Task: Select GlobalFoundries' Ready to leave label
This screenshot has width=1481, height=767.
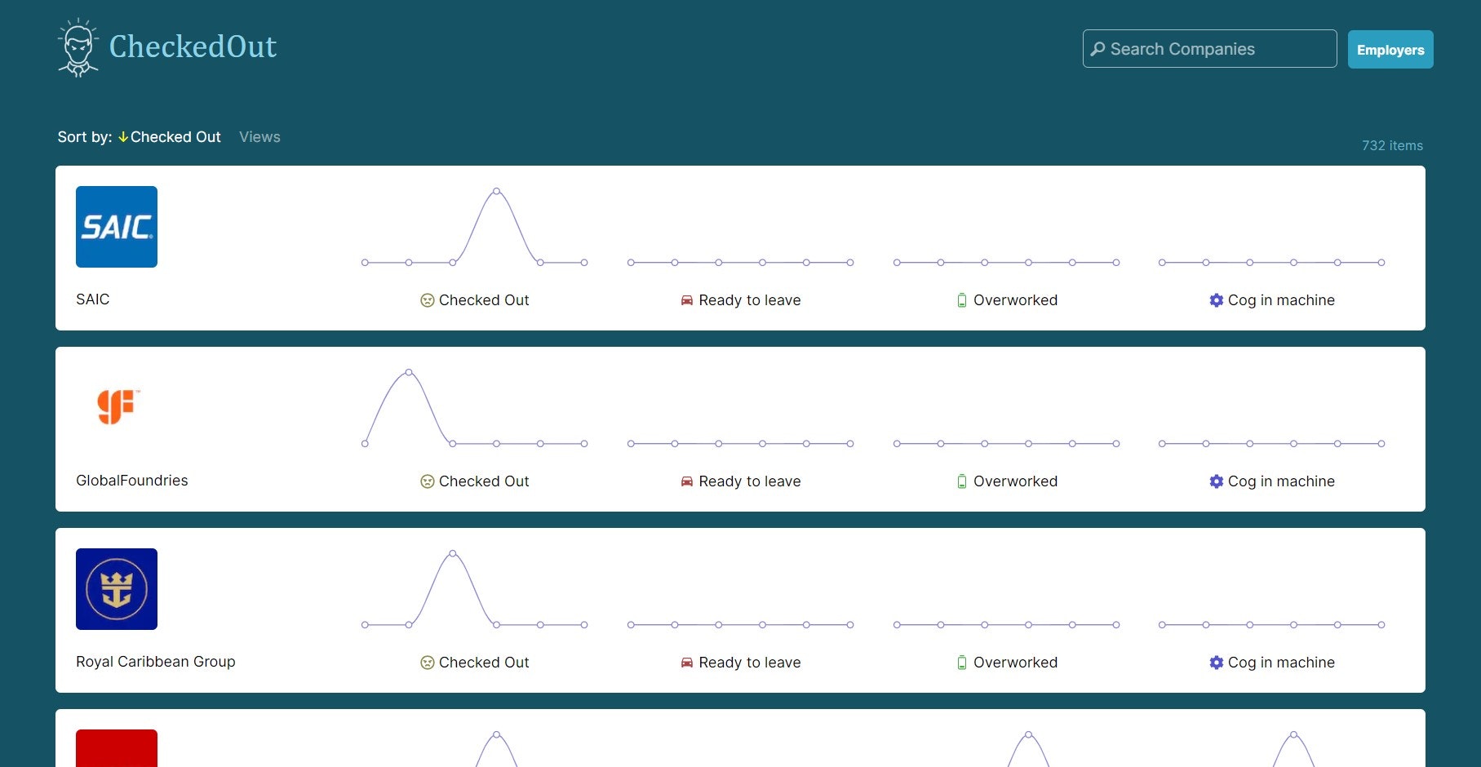Action: (x=750, y=481)
